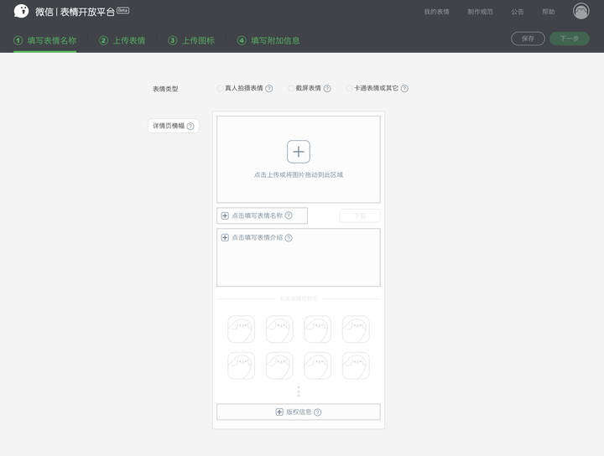Screen dimensions: 604x456
Task: Click first sticker placeholder thumbnail
Action: point(241,329)
